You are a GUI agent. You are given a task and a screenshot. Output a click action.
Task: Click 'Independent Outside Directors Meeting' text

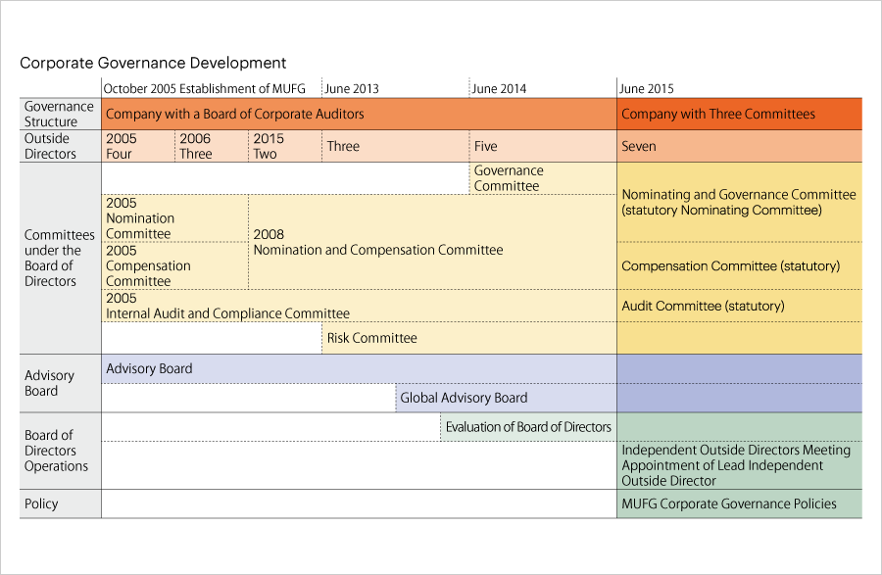point(736,451)
